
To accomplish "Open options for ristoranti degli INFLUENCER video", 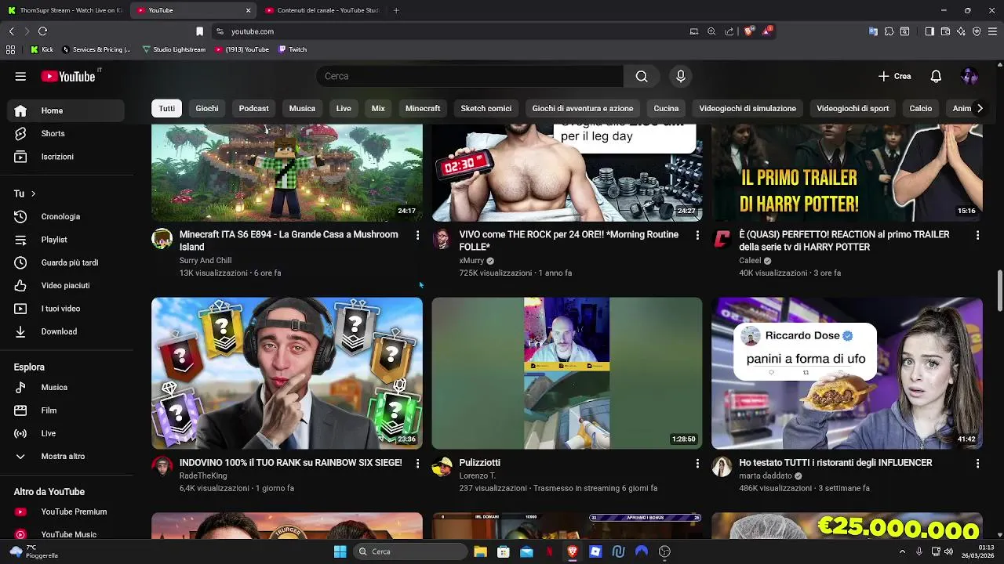I will pos(977,464).
